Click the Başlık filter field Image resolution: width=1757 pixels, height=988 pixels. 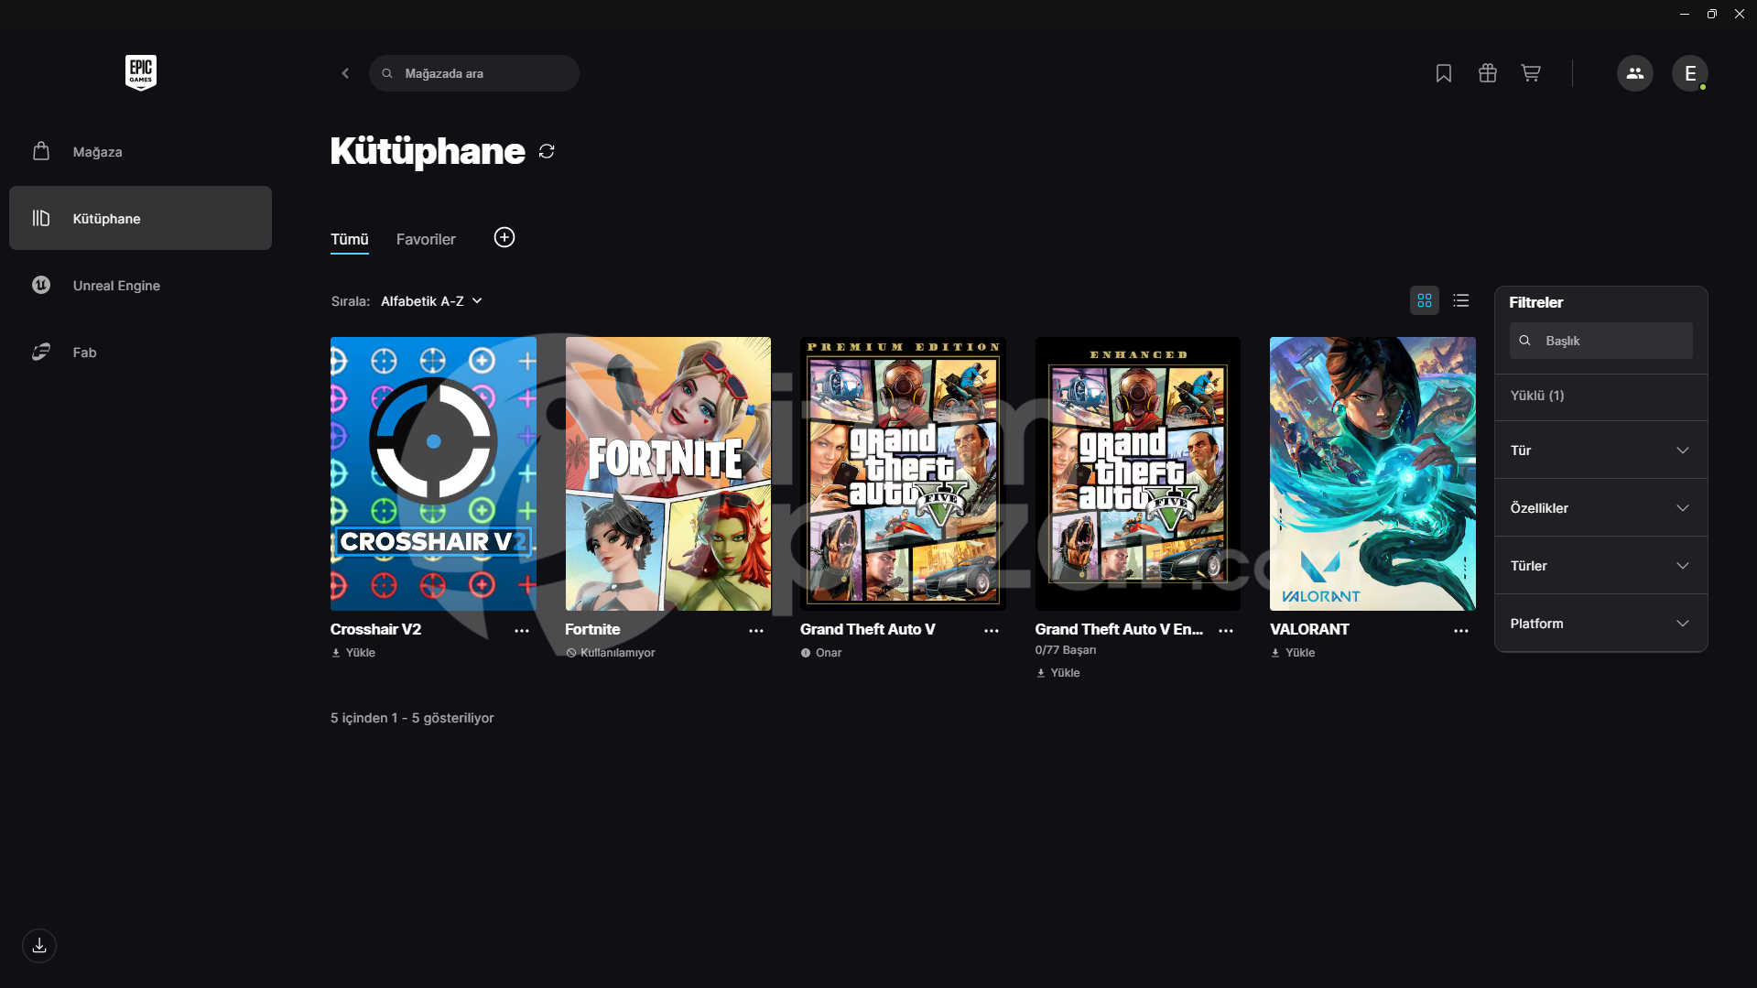click(1600, 341)
